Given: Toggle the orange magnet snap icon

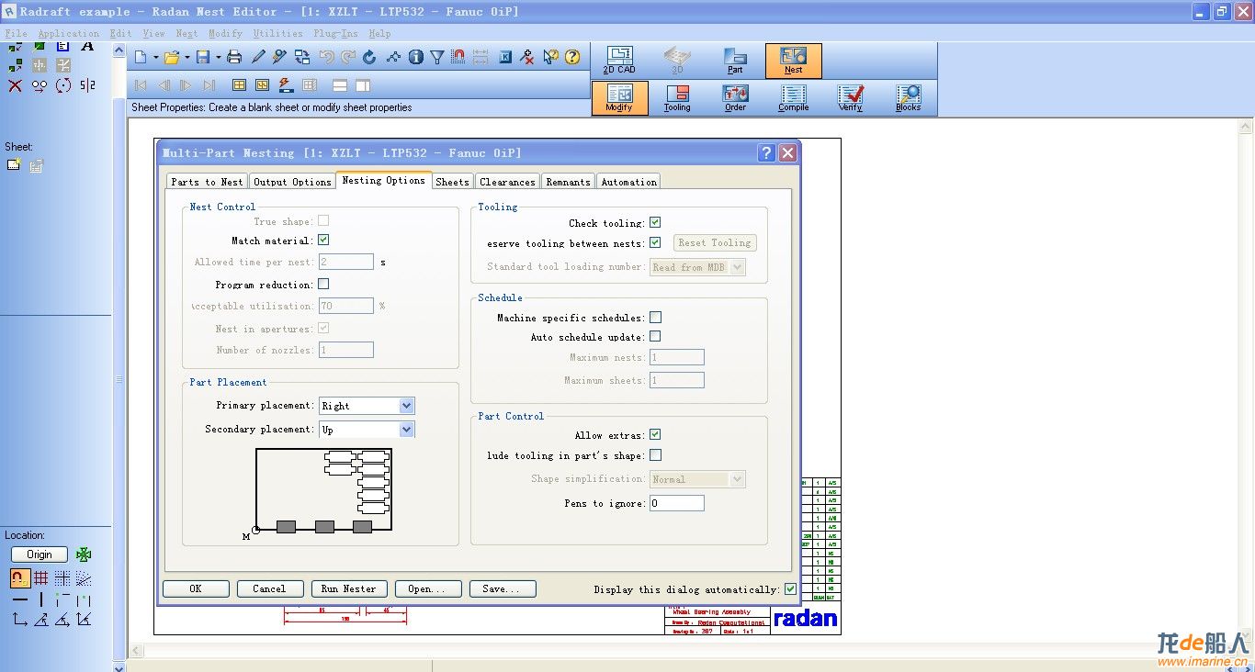Looking at the screenshot, I should pyautogui.click(x=19, y=578).
